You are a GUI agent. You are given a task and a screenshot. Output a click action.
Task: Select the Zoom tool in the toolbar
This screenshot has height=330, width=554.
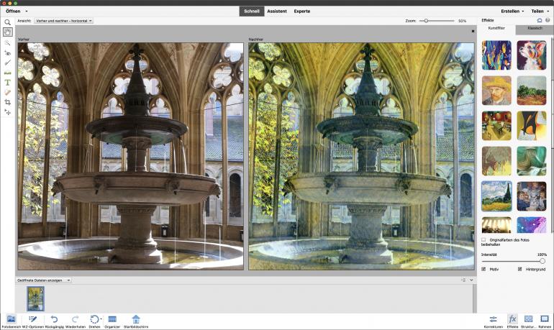coord(8,22)
